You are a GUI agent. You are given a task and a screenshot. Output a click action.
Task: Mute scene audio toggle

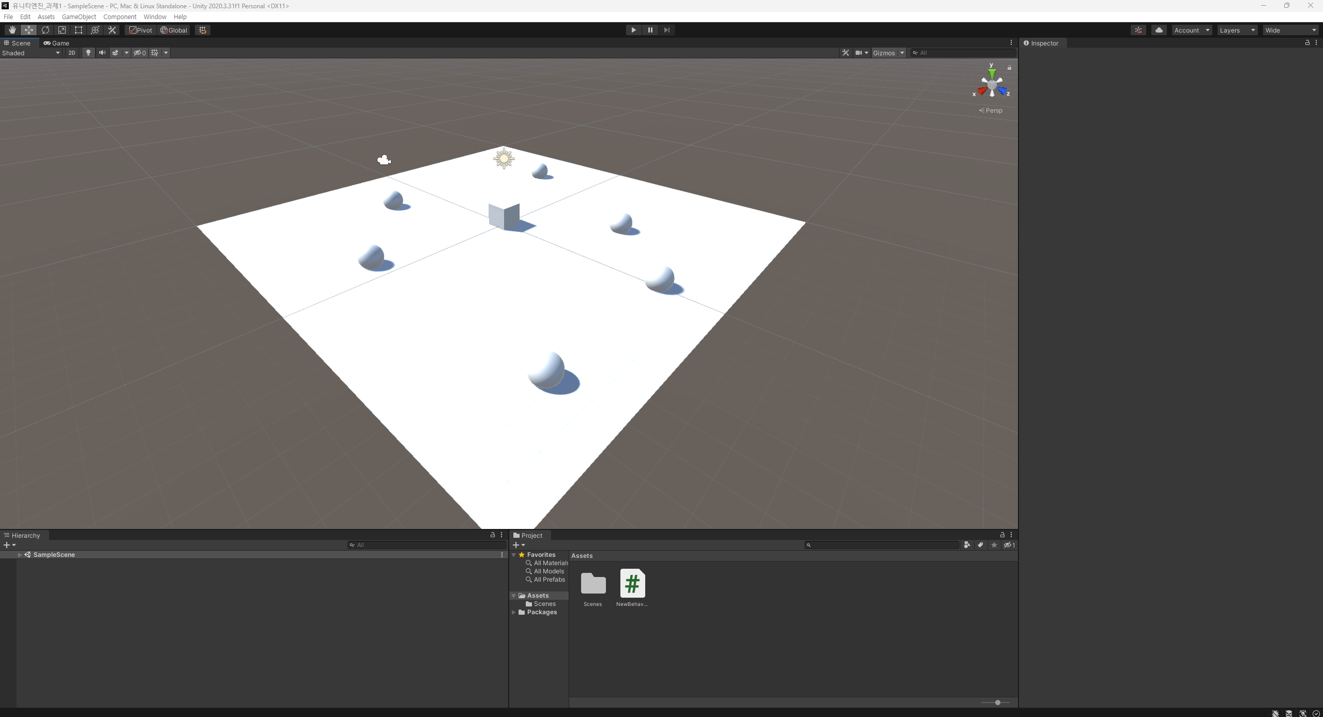pyautogui.click(x=102, y=53)
